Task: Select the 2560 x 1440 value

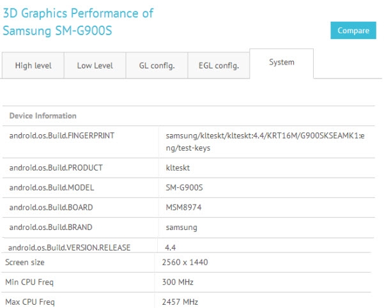Action: 185,262
